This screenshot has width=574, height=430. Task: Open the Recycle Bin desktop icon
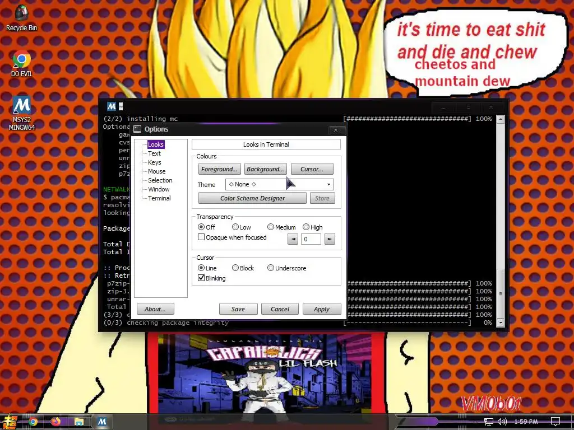[x=22, y=18]
